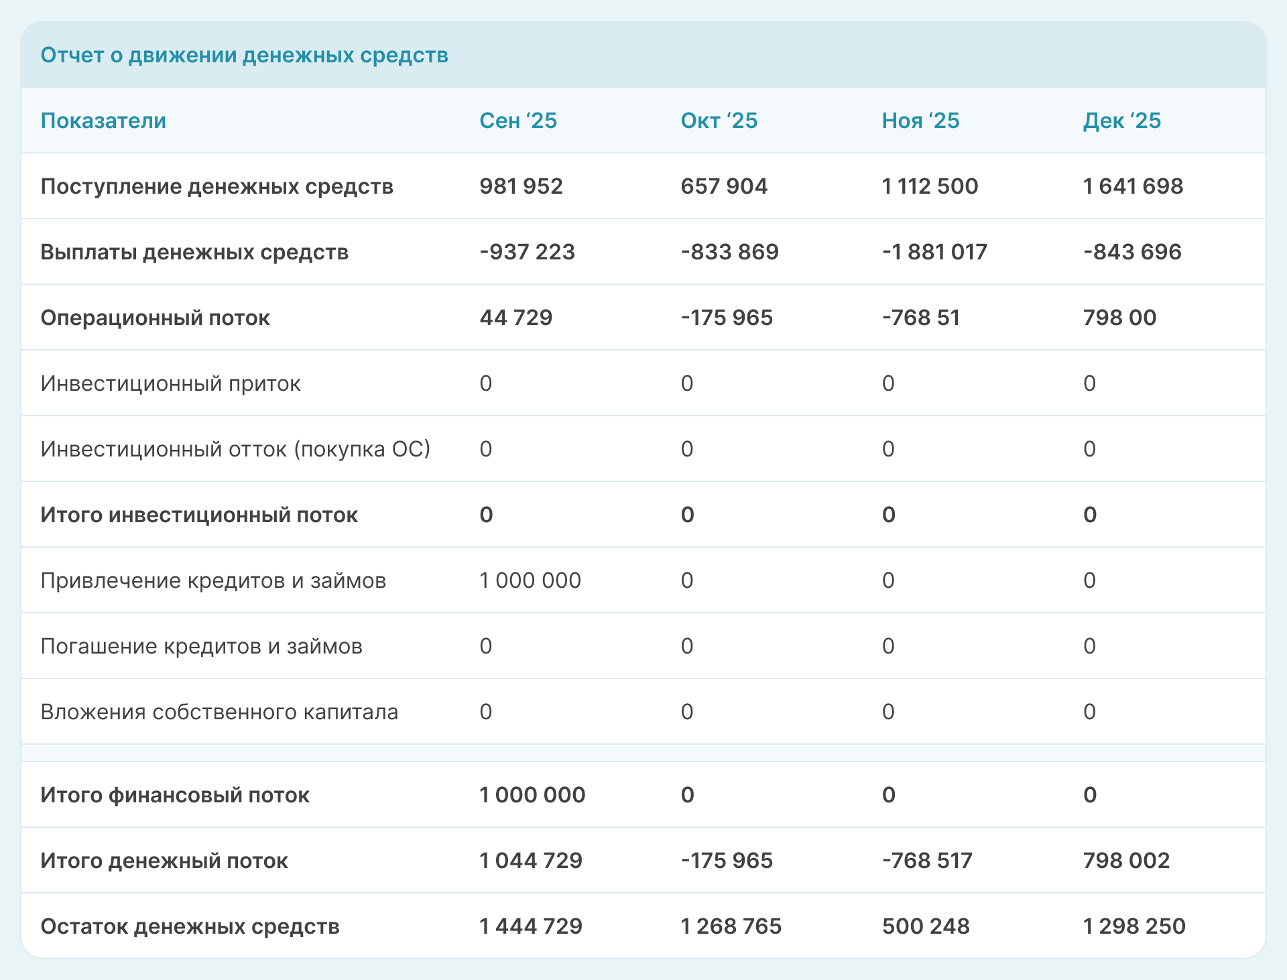Click 'Привлечение кредитов и займов' label
Viewport: 1287px width, 980px height.
(x=213, y=580)
